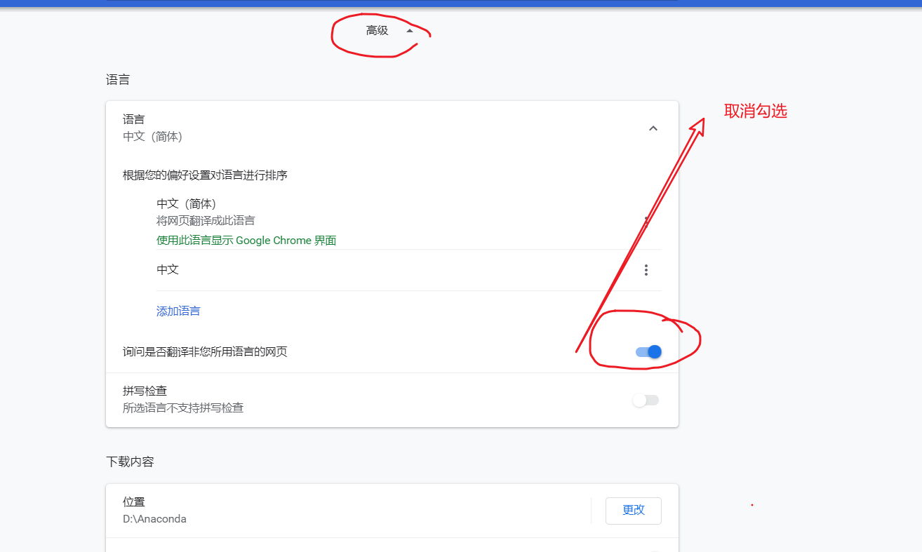The width and height of the screenshot is (922, 552).
Task: Enable the 拼写检查 spell check toggle
Action: 646,400
